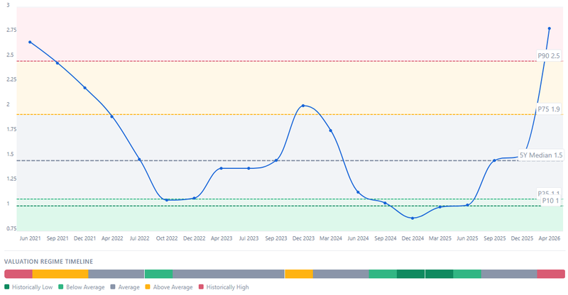This screenshot has height=295, width=568.
Task: Click the Valuation Regime Timeline heading
Action: click(x=48, y=261)
